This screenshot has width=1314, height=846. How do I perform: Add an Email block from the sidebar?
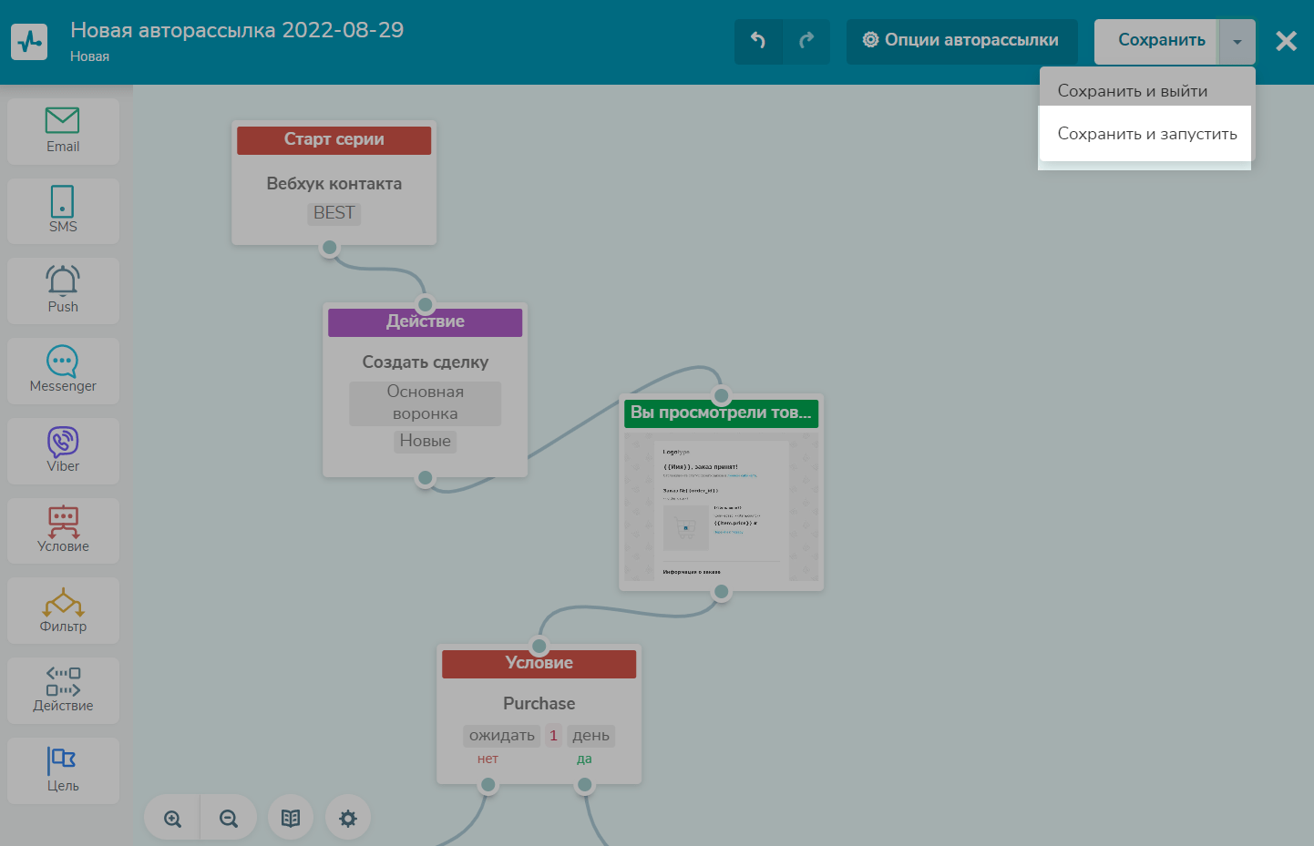pos(63,131)
